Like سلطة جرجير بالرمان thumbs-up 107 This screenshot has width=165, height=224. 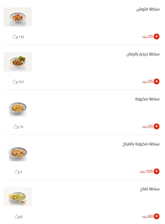[x=15, y=82]
